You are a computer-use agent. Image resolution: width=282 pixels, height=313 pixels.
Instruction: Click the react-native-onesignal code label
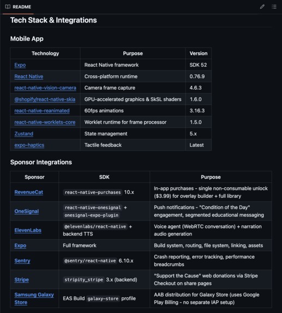click(93, 208)
